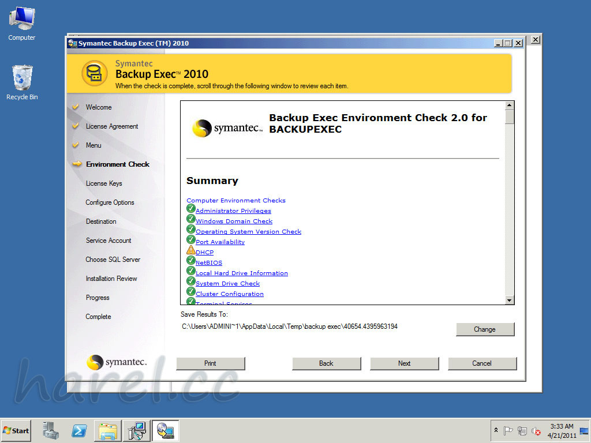Launch Windows PowerShell from the taskbar

pos(79,430)
